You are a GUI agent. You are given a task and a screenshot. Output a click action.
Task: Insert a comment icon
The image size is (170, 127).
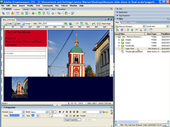coord(48,13)
